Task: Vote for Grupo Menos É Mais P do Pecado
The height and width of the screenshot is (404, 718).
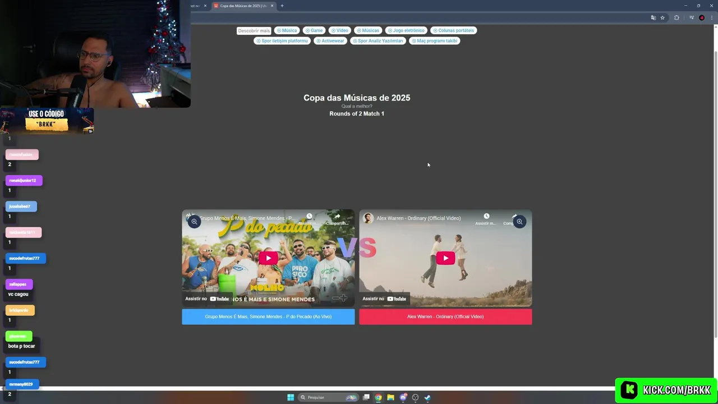Action: pos(268,316)
